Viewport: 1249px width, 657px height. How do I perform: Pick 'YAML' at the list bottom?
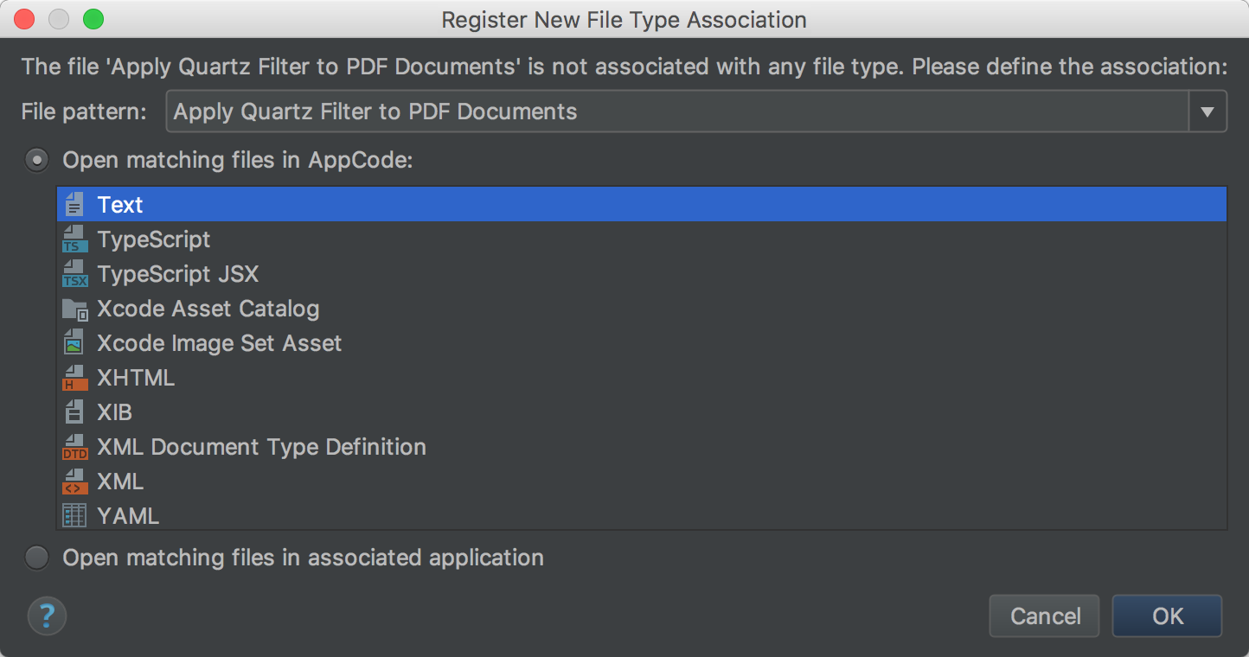click(x=641, y=515)
